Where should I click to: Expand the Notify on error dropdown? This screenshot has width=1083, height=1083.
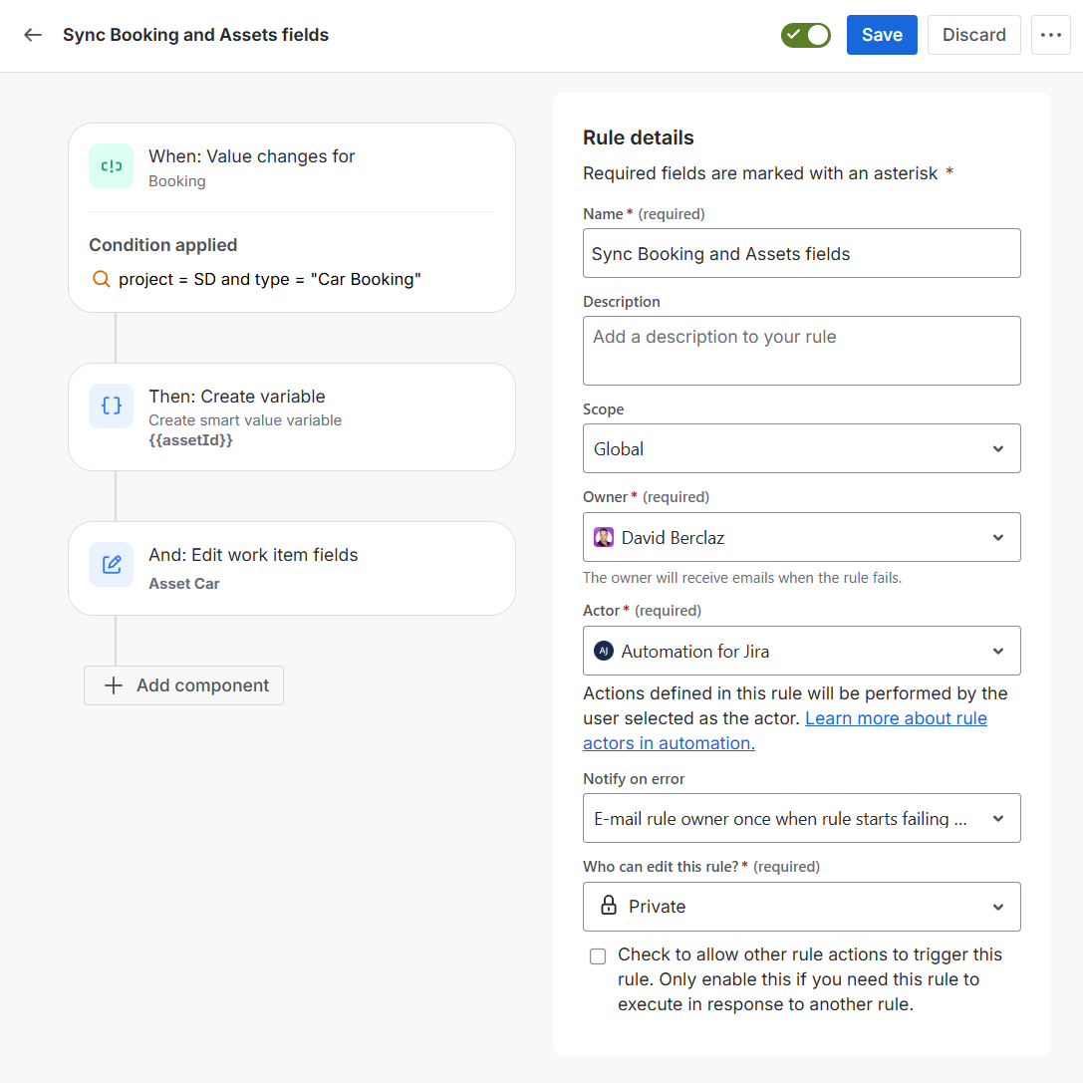point(801,819)
